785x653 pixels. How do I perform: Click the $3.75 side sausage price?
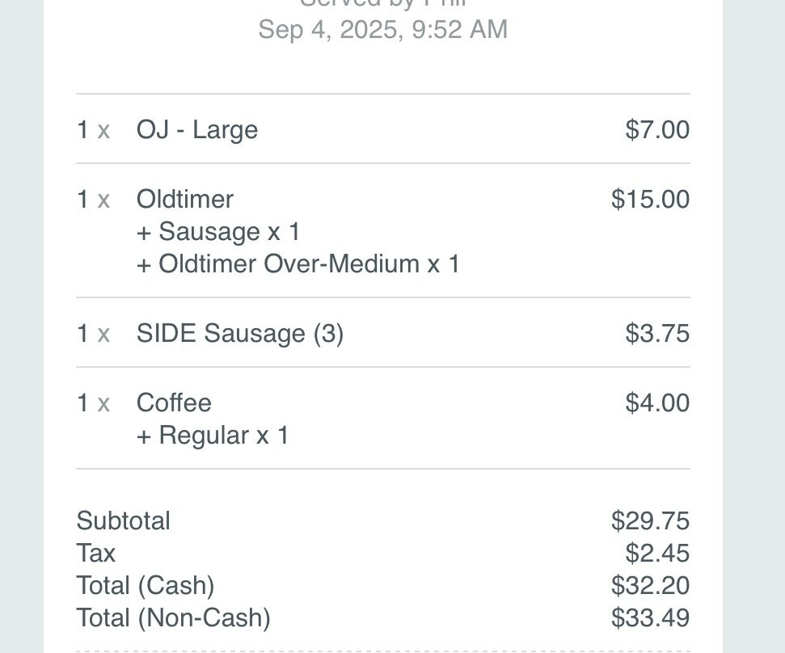point(656,334)
